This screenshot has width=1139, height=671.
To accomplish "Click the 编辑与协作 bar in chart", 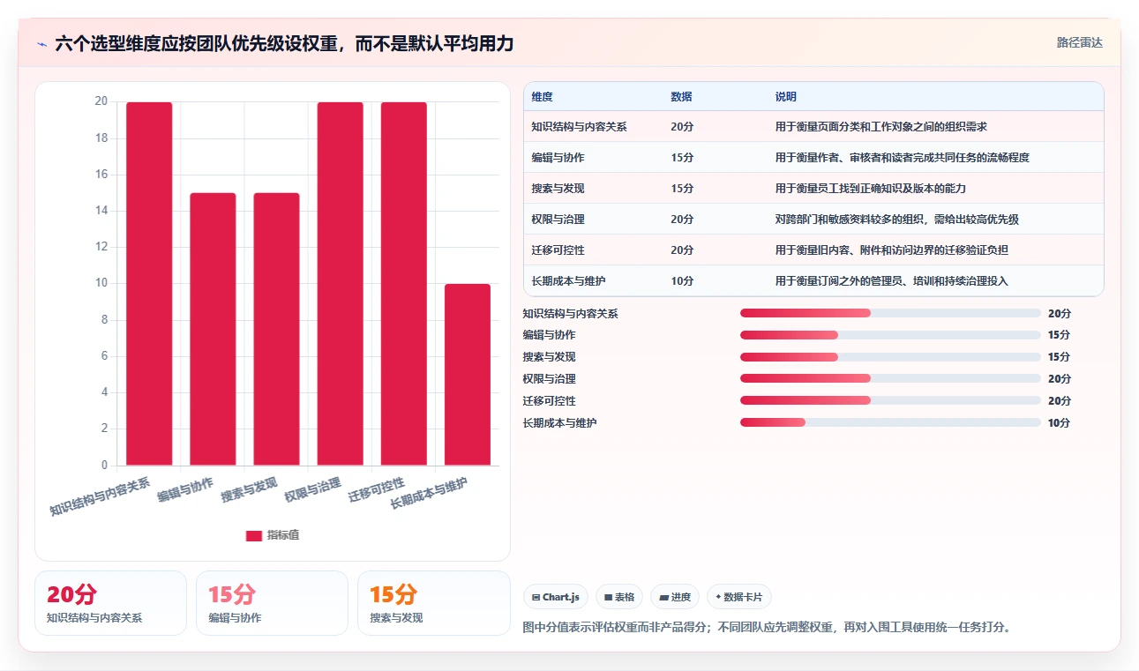I will pyautogui.click(x=213, y=329).
